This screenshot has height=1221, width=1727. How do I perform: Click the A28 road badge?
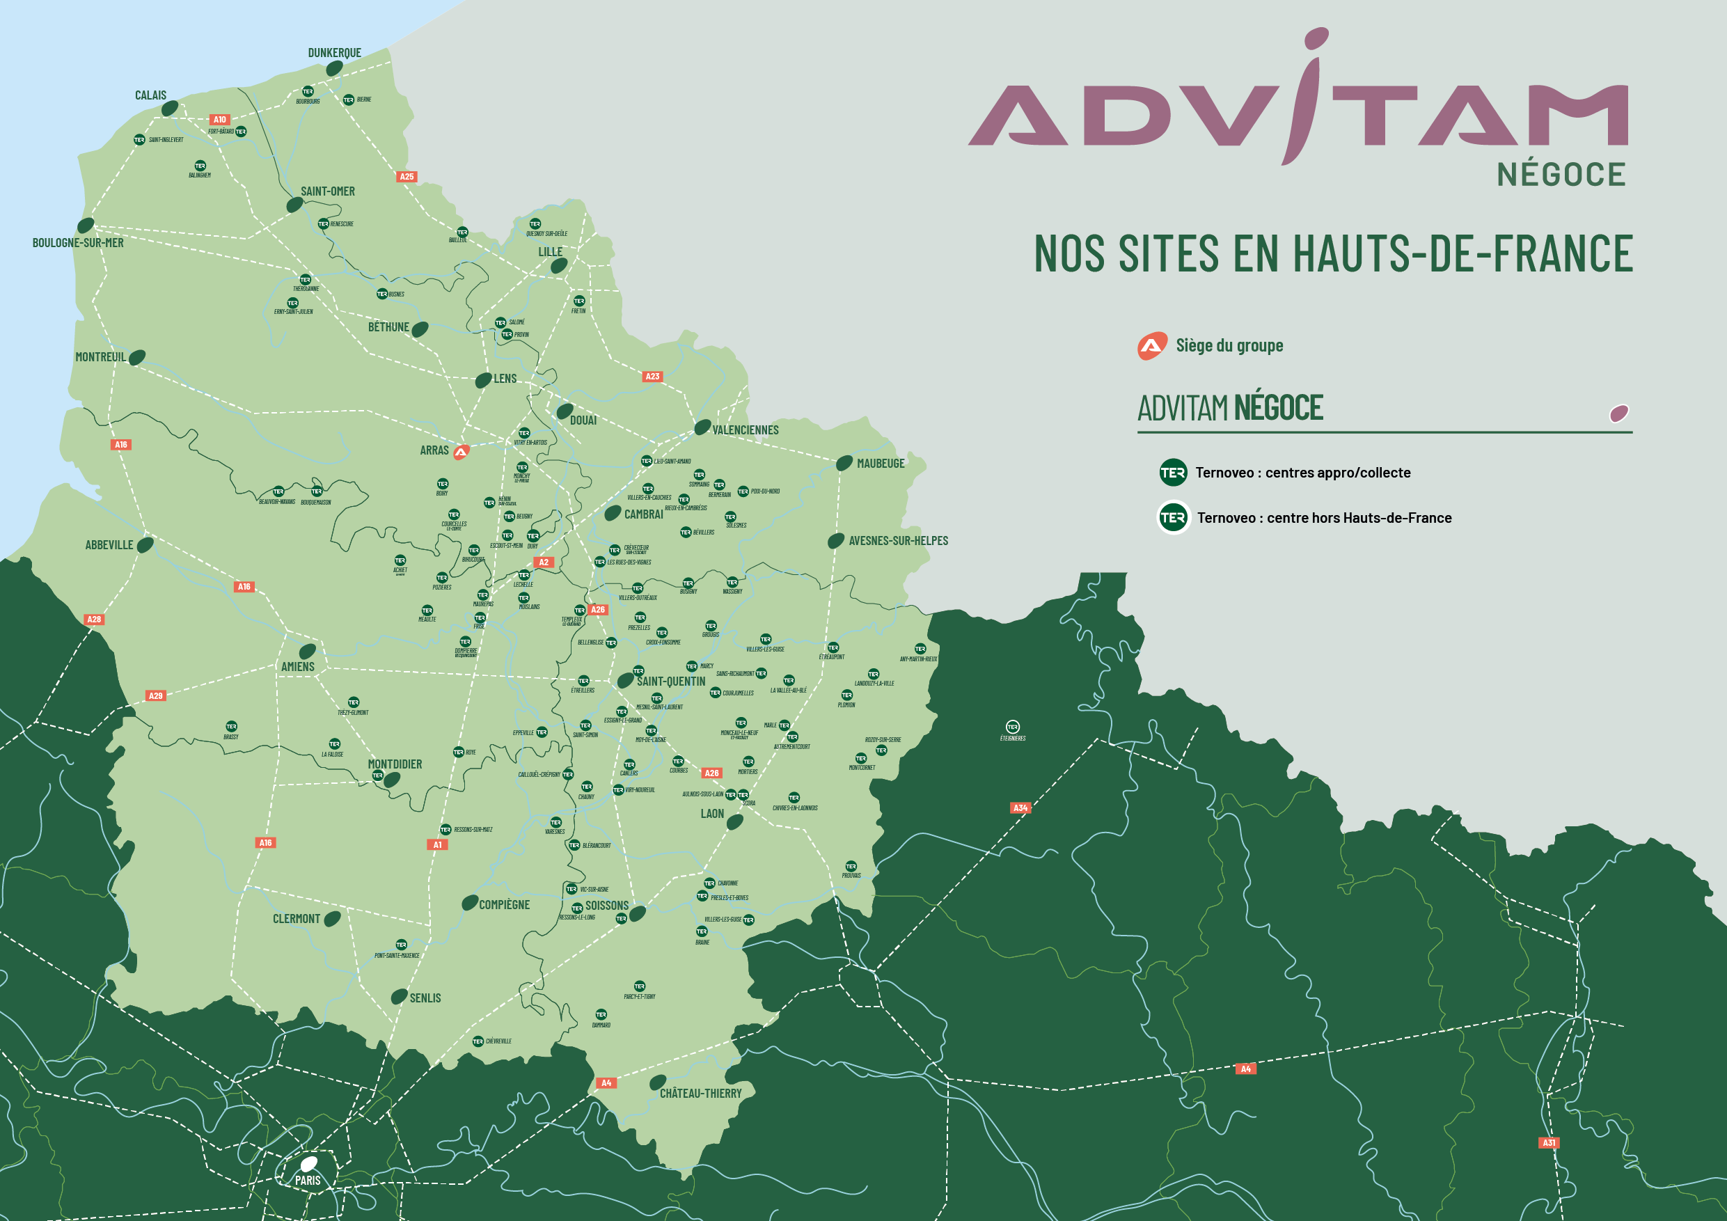click(94, 619)
